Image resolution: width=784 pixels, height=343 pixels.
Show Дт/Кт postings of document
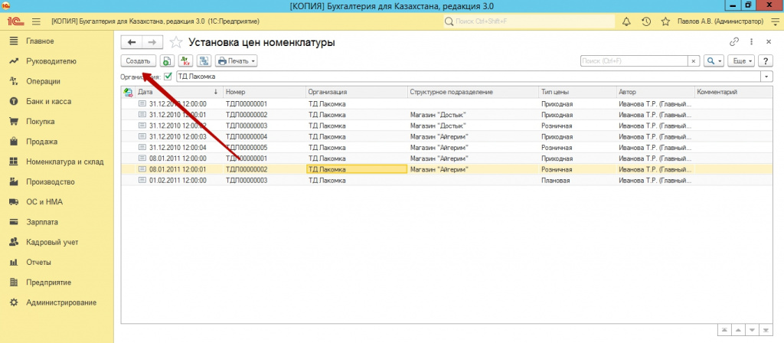[x=185, y=61]
